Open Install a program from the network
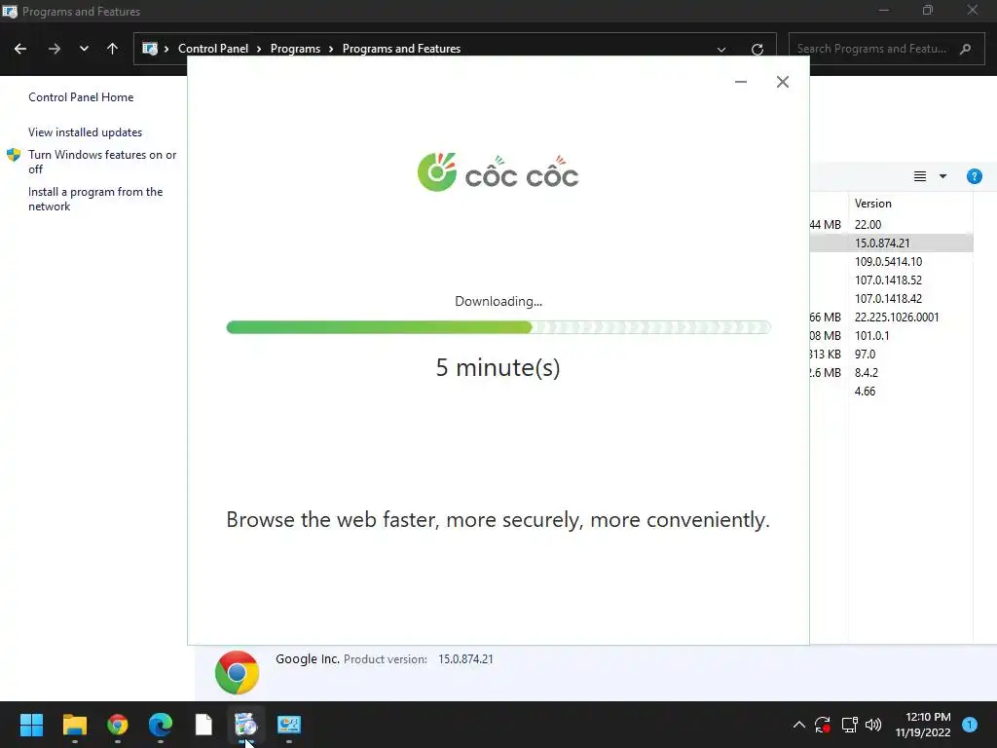The height and width of the screenshot is (748, 997). (x=95, y=199)
